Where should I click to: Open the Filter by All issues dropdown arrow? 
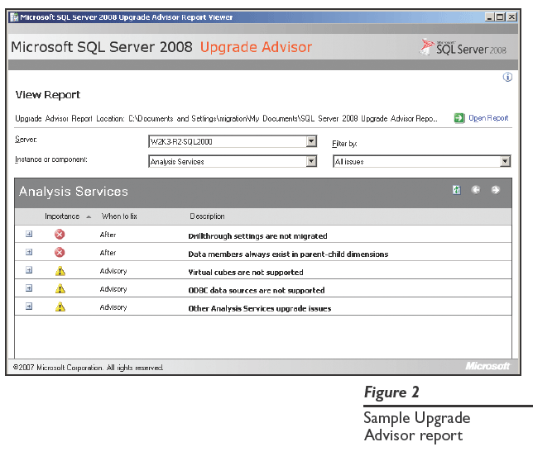[505, 161]
